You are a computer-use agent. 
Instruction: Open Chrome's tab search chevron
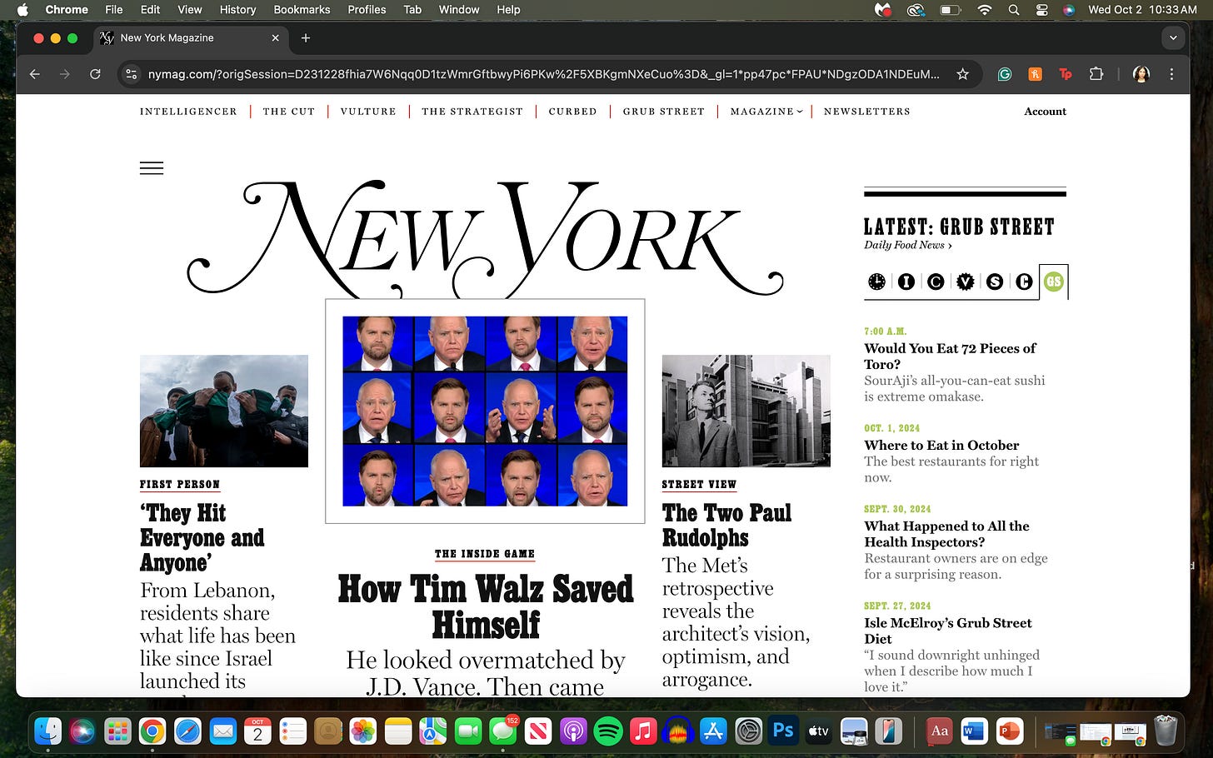[x=1173, y=37]
